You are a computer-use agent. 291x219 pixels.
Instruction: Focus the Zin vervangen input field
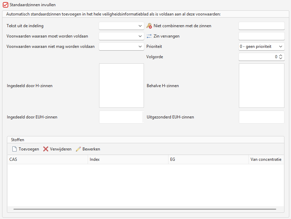[x=262, y=36]
